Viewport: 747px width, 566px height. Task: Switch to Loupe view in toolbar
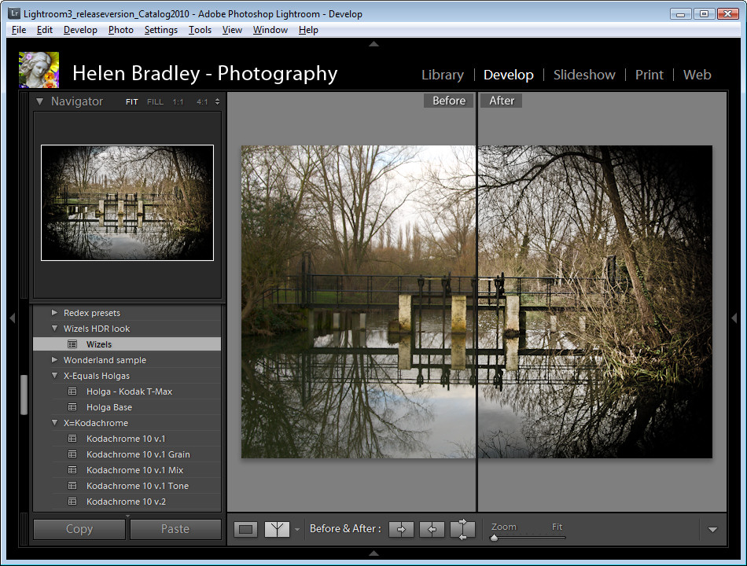pyautogui.click(x=246, y=529)
